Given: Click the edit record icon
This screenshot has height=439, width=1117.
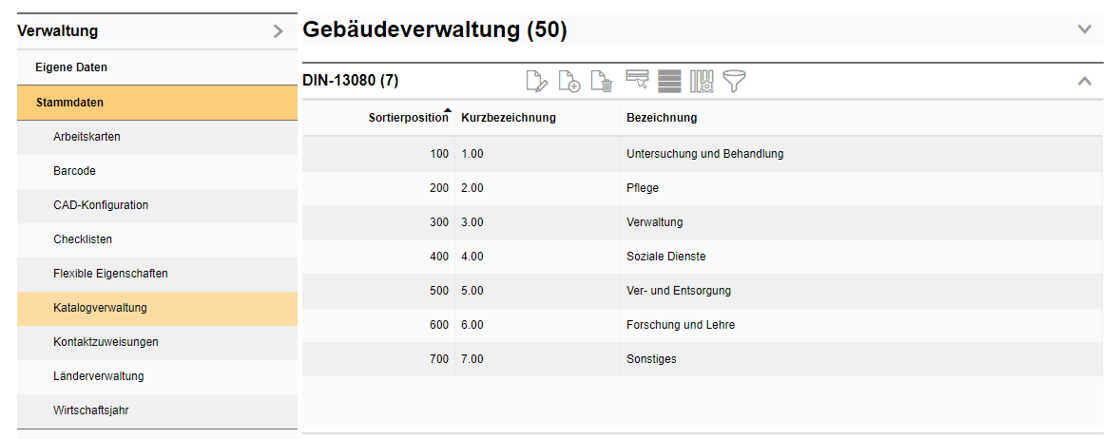Looking at the screenshot, I should coord(537,82).
